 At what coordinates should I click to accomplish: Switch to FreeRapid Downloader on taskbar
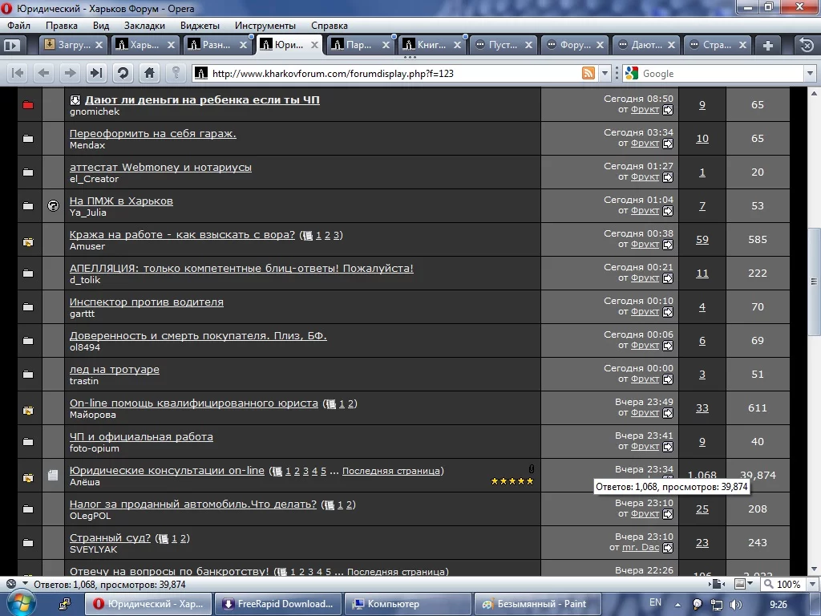278,604
